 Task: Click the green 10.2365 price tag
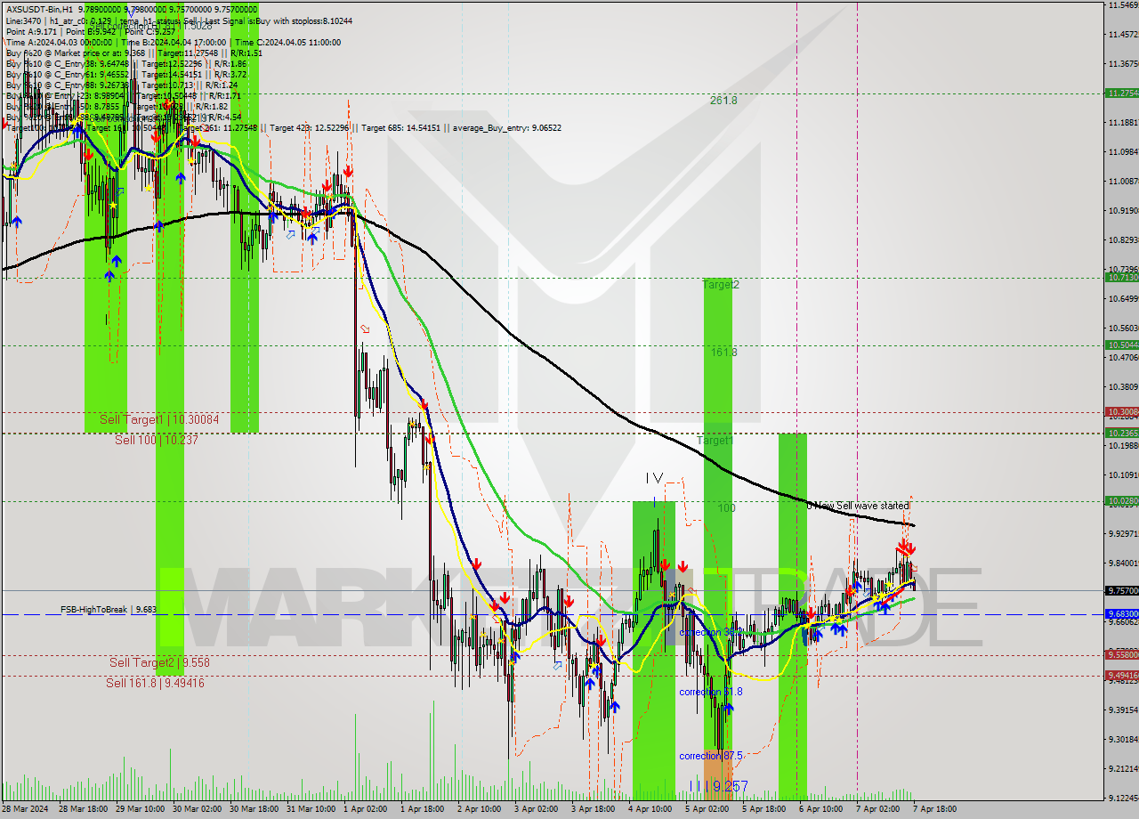click(1121, 433)
